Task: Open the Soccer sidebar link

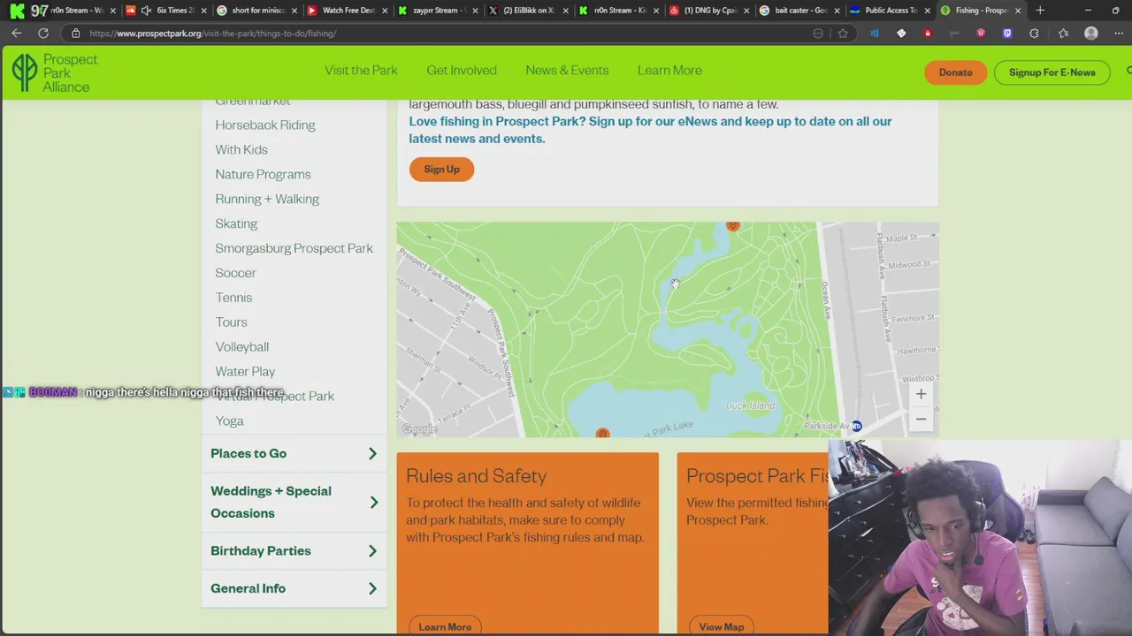Action: tap(235, 273)
